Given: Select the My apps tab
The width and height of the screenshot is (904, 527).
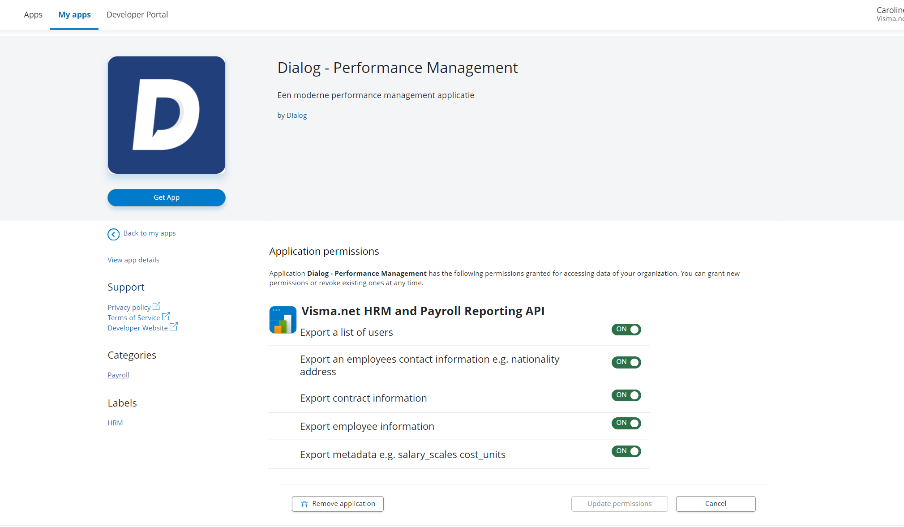Looking at the screenshot, I should (x=74, y=14).
